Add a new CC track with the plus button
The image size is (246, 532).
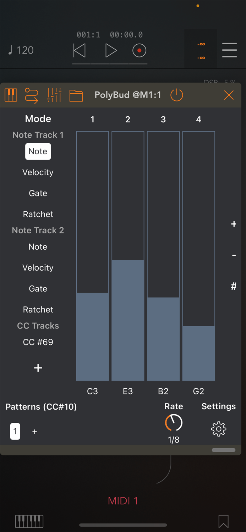pos(38,368)
